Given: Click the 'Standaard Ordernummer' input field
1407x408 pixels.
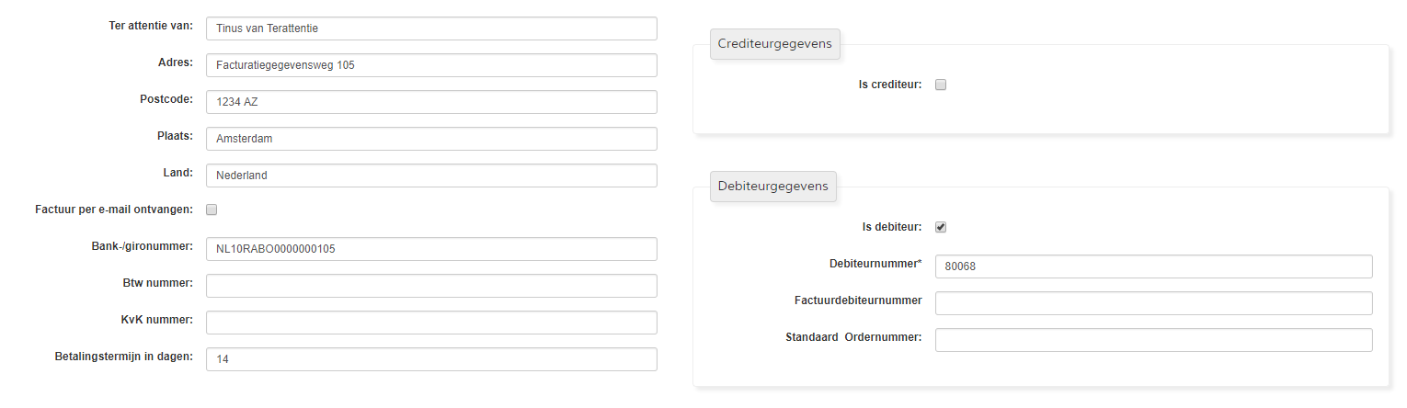Looking at the screenshot, I should [1153, 340].
